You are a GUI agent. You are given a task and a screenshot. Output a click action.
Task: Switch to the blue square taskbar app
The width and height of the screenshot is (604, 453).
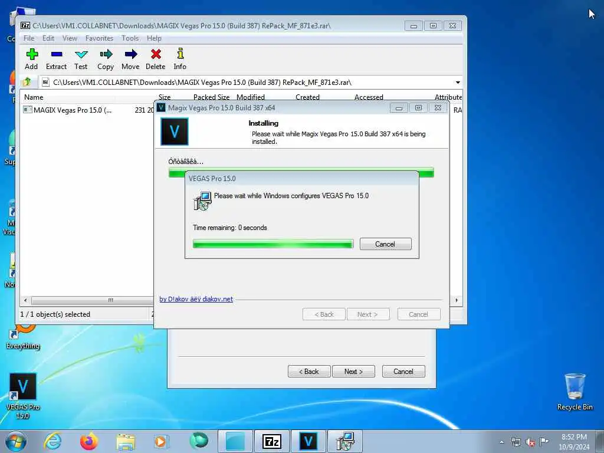pos(235,441)
